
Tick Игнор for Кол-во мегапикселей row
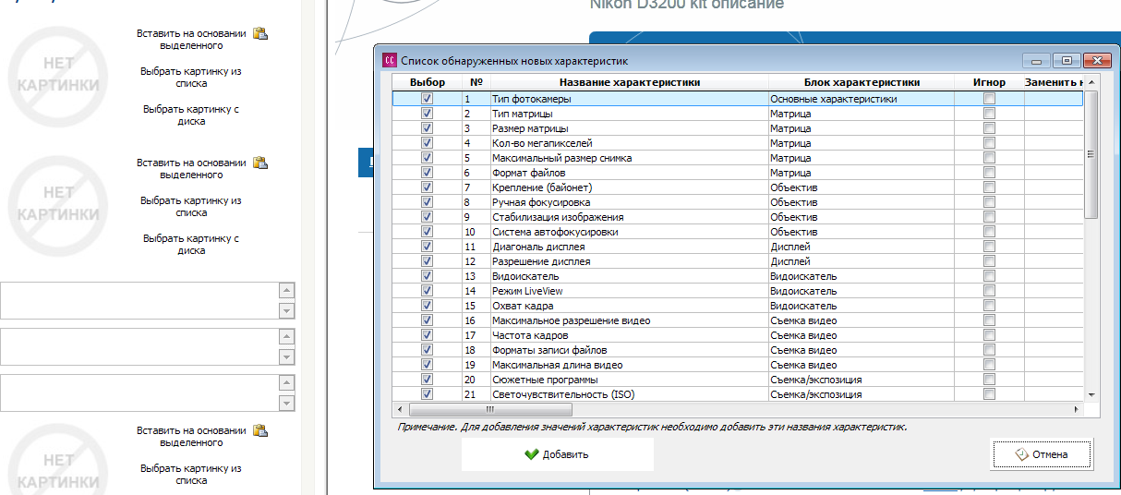click(x=989, y=143)
